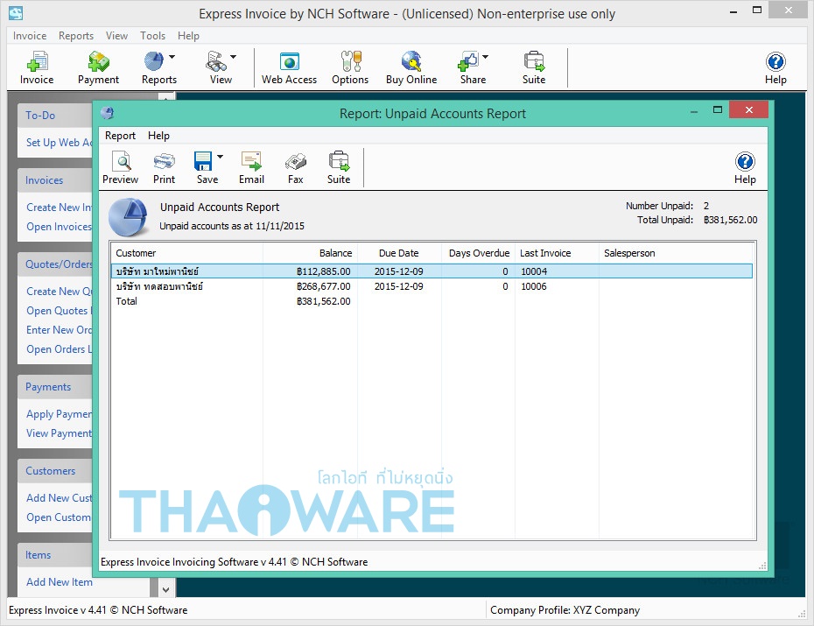
Task: Open Help in the report window toolbar
Action: point(745,167)
